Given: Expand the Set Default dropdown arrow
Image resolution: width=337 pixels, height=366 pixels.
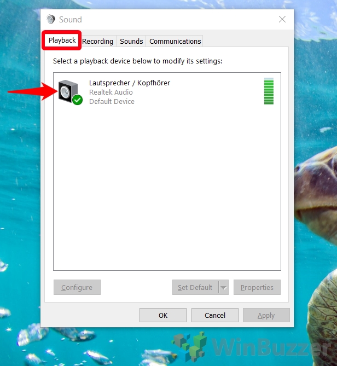Looking at the screenshot, I should (x=224, y=287).
